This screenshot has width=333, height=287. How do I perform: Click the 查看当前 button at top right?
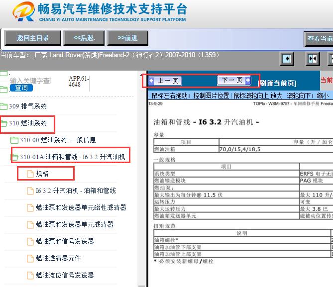click(x=319, y=39)
